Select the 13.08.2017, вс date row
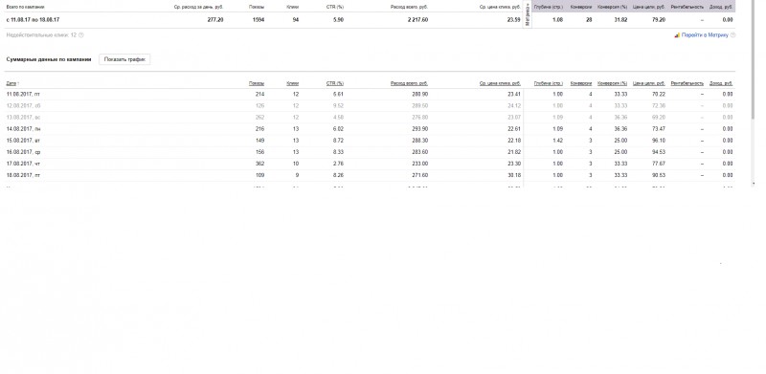Image resolution: width=766 pixels, height=374 pixels. click(371, 118)
